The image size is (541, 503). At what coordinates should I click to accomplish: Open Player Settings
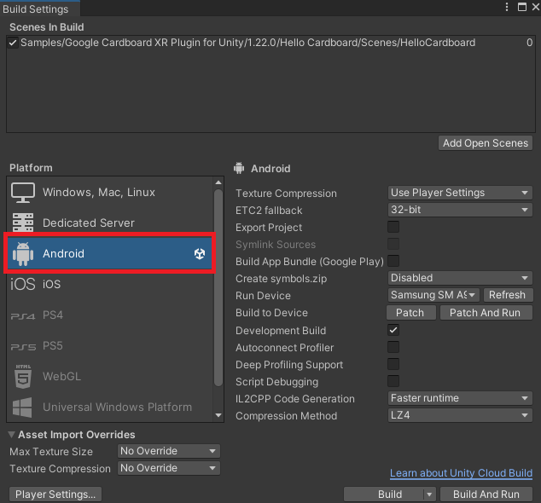click(x=55, y=494)
